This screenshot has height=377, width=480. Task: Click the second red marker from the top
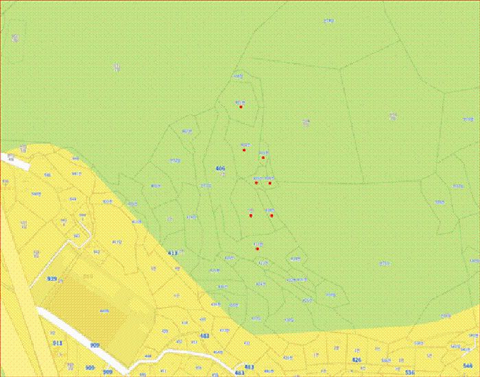pos(244,150)
